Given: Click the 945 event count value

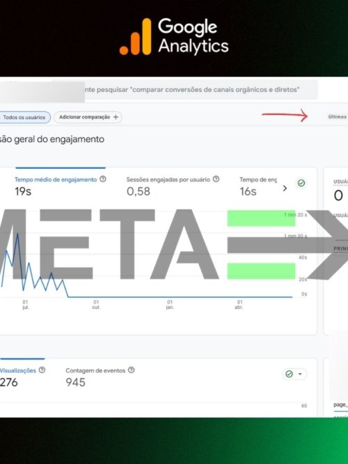Looking at the screenshot, I should [75, 382].
